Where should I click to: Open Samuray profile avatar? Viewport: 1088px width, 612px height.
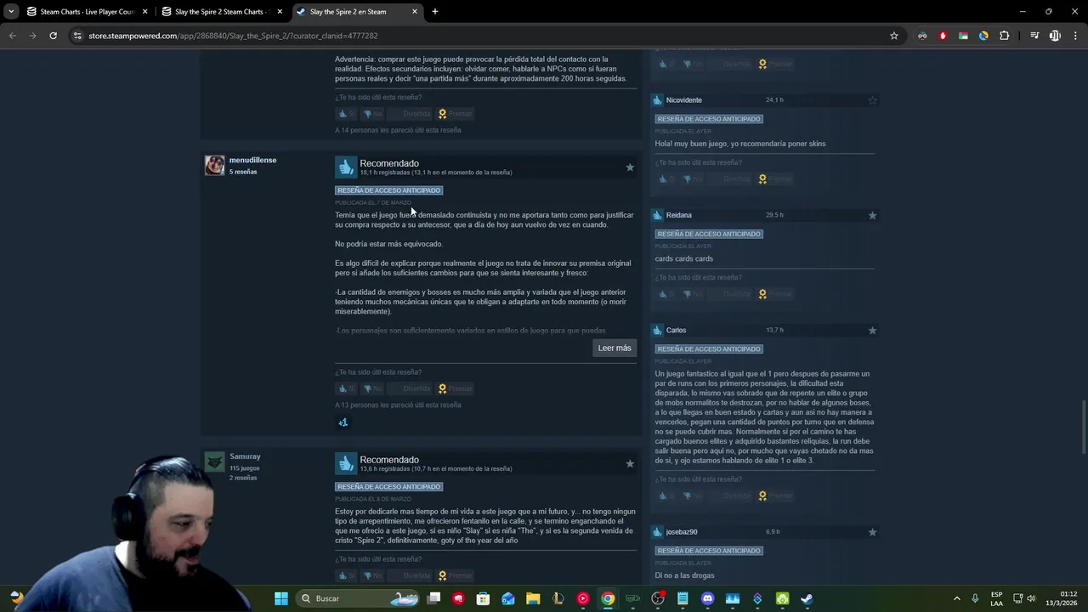(x=214, y=462)
